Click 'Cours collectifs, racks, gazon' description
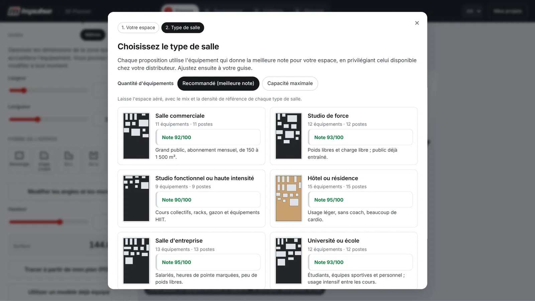This screenshot has width=535, height=301. pyautogui.click(x=207, y=216)
